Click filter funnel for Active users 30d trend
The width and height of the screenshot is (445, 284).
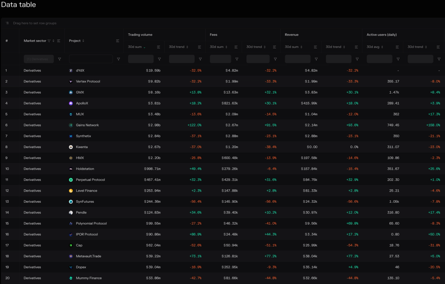439,59
